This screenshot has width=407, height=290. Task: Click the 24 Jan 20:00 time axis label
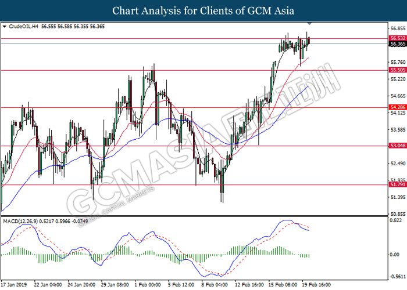[x=81, y=285]
